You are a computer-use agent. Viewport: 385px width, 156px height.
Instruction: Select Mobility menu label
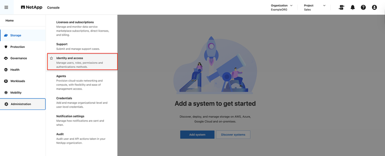click(x=16, y=93)
